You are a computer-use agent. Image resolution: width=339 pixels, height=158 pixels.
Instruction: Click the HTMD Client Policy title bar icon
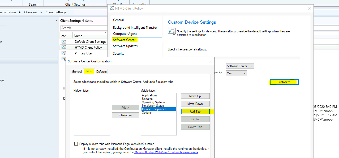point(112,8)
